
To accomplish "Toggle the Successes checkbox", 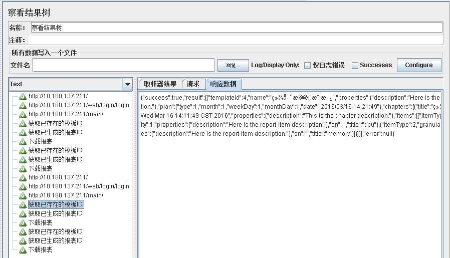I will pos(355,66).
